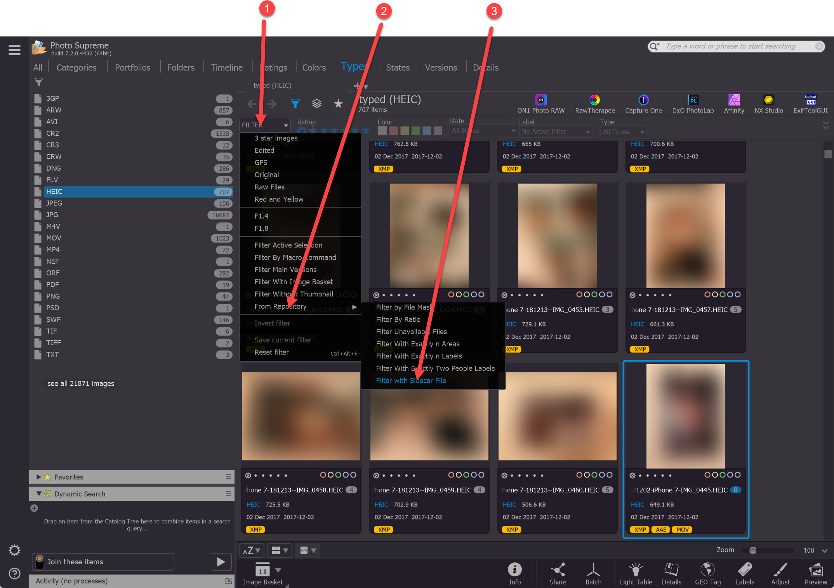
Task: Open in Capture One
Action: click(x=643, y=104)
